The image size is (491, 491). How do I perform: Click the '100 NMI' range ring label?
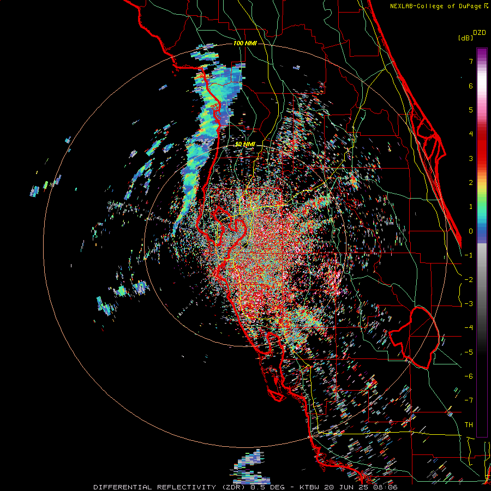click(245, 43)
